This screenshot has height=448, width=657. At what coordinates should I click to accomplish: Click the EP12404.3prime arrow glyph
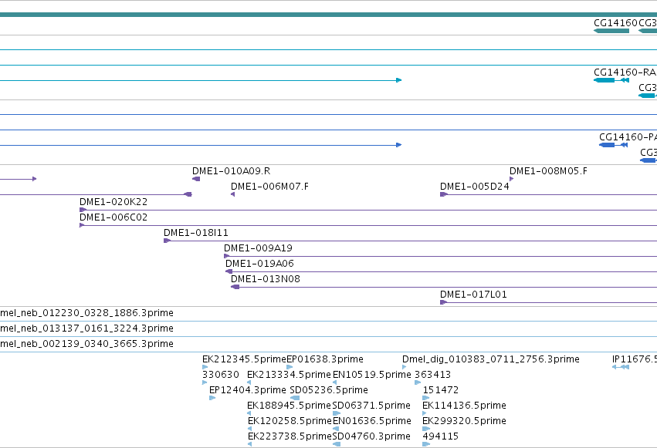[x=212, y=398]
